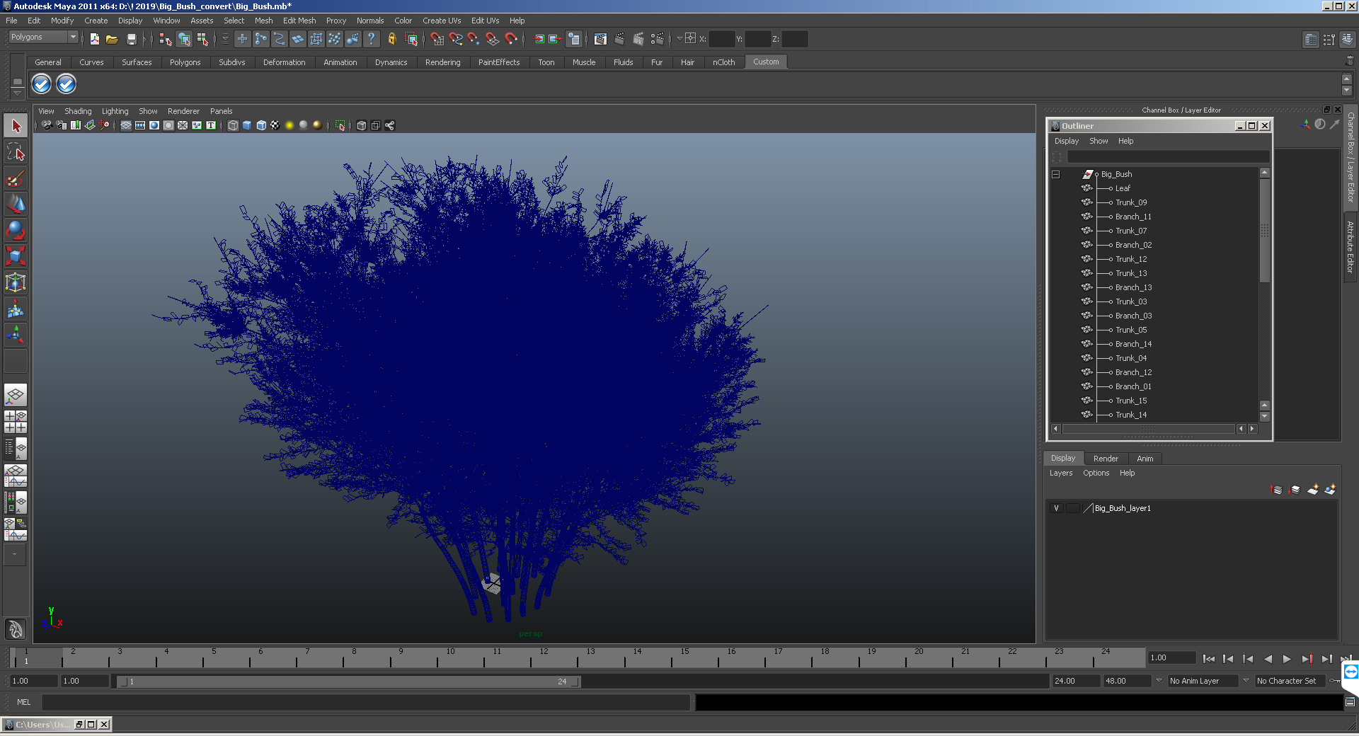1359x736 pixels.
Task: Click select camera icon in viewport
Action: point(47,125)
